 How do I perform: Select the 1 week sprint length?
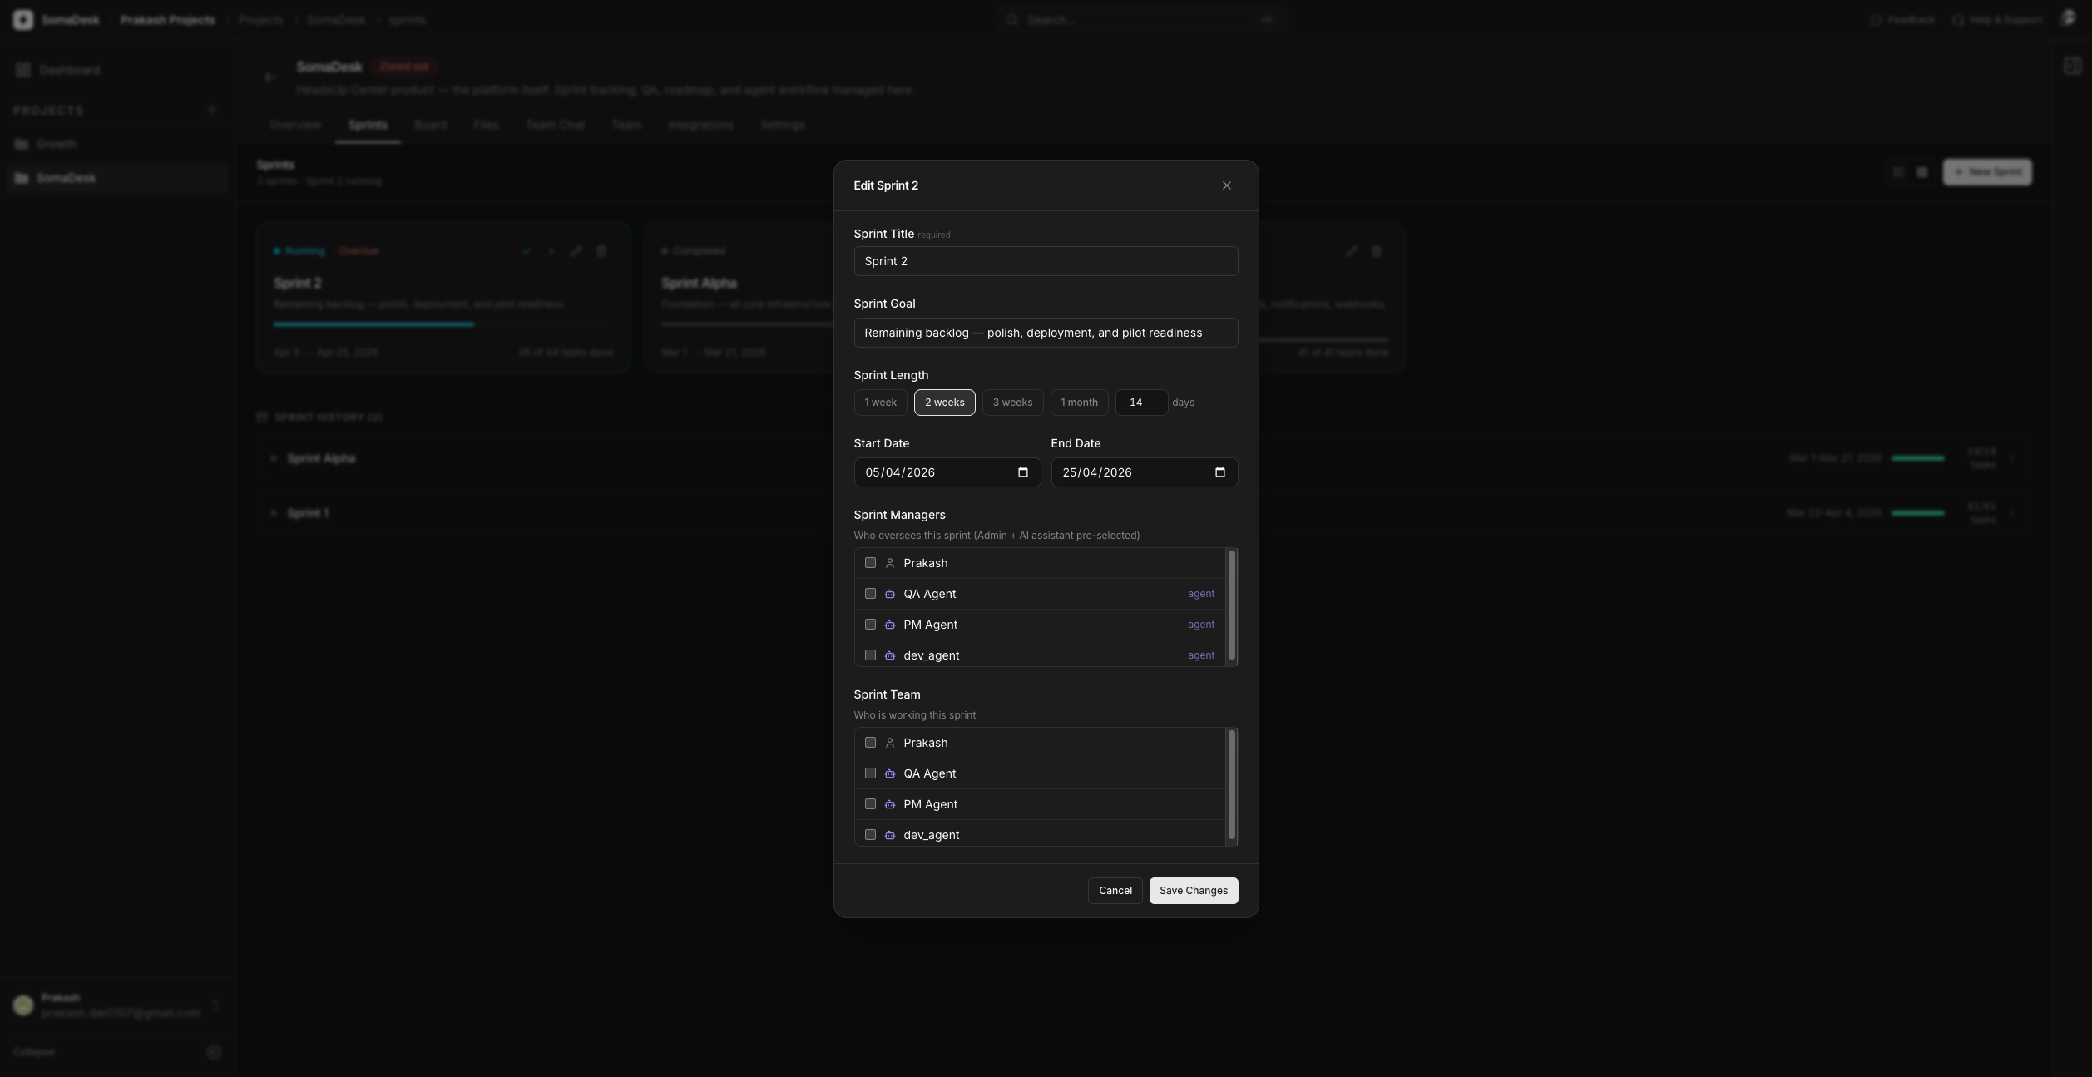click(880, 403)
